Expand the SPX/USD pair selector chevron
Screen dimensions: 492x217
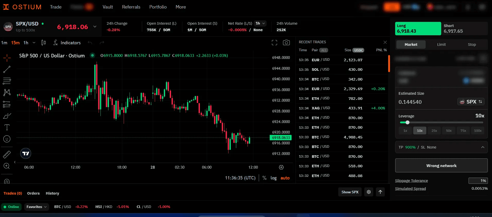click(95, 27)
